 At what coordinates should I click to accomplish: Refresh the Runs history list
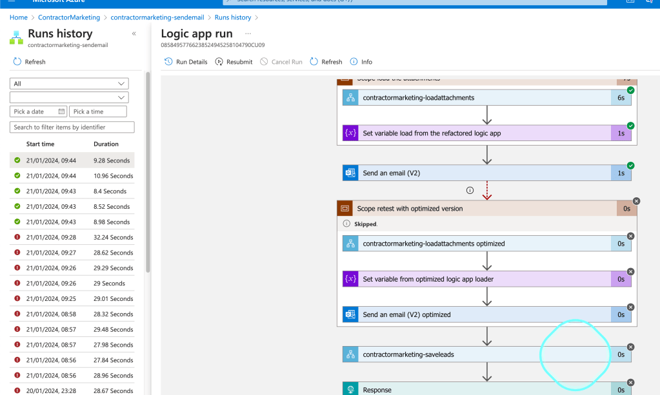tap(29, 62)
